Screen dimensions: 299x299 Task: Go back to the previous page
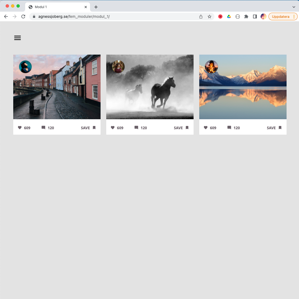pyautogui.click(x=6, y=16)
